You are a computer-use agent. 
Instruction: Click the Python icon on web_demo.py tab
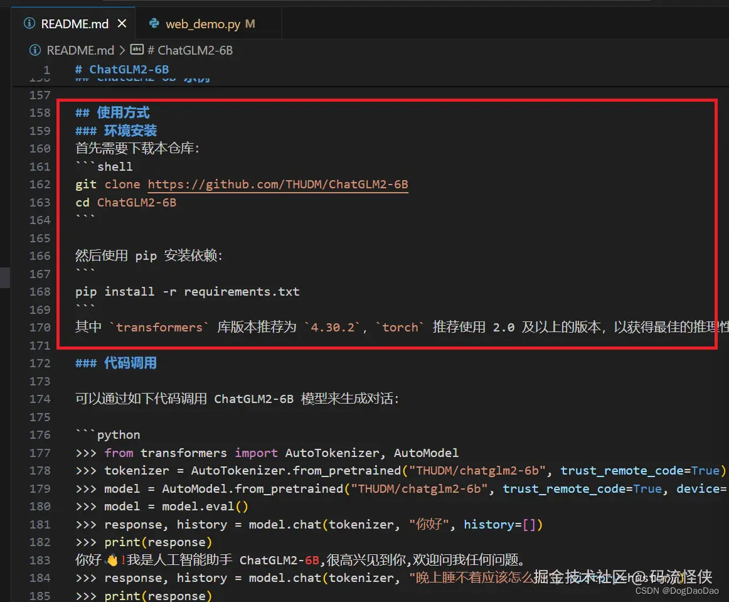tap(154, 23)
